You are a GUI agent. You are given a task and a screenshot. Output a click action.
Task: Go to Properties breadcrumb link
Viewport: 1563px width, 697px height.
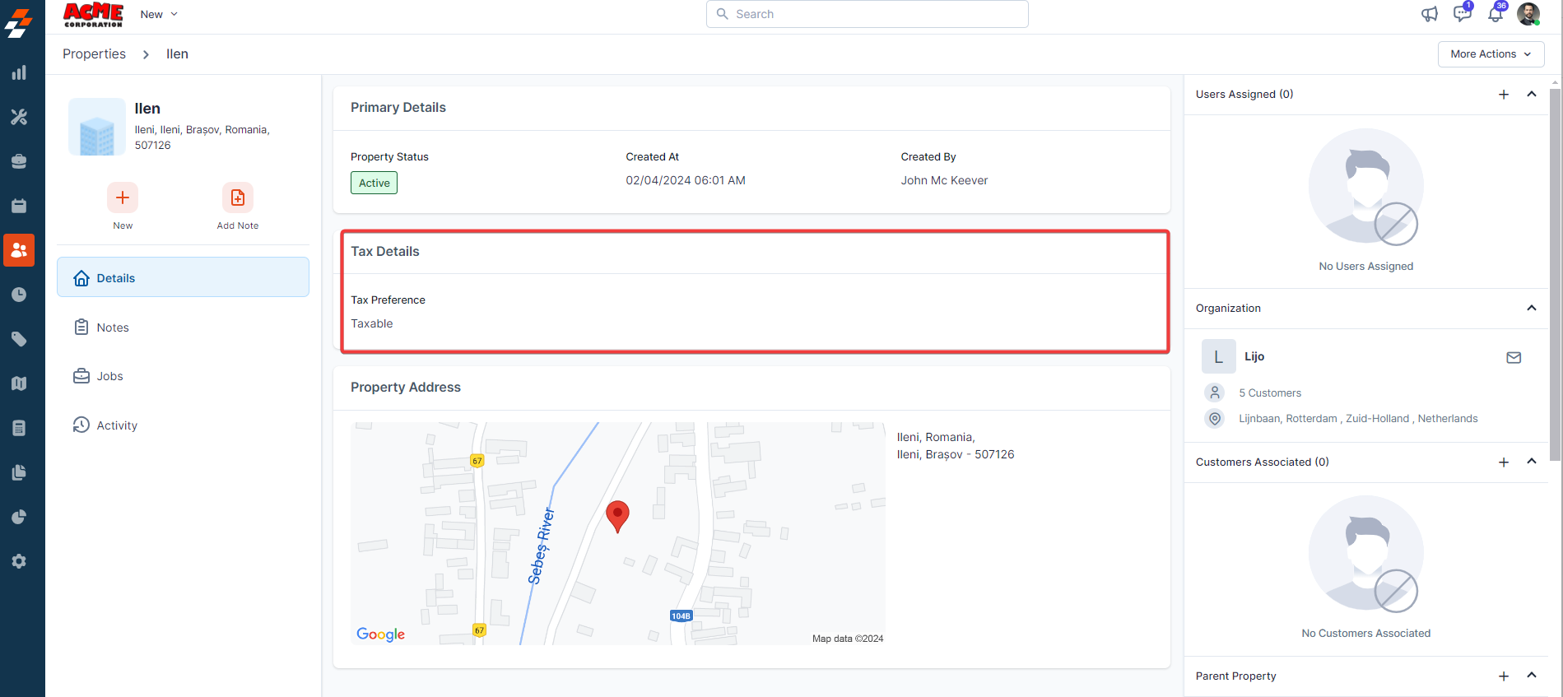tap(94, 53)
